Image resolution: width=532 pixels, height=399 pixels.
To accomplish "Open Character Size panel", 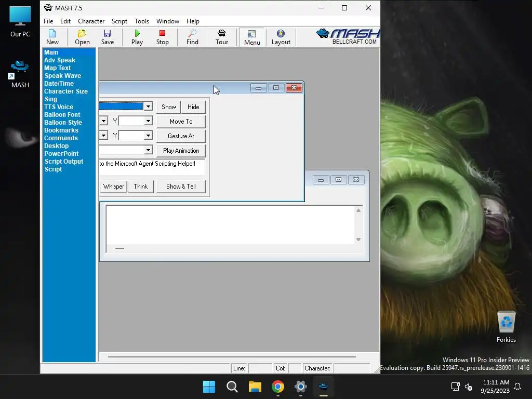I will (66, 91).
